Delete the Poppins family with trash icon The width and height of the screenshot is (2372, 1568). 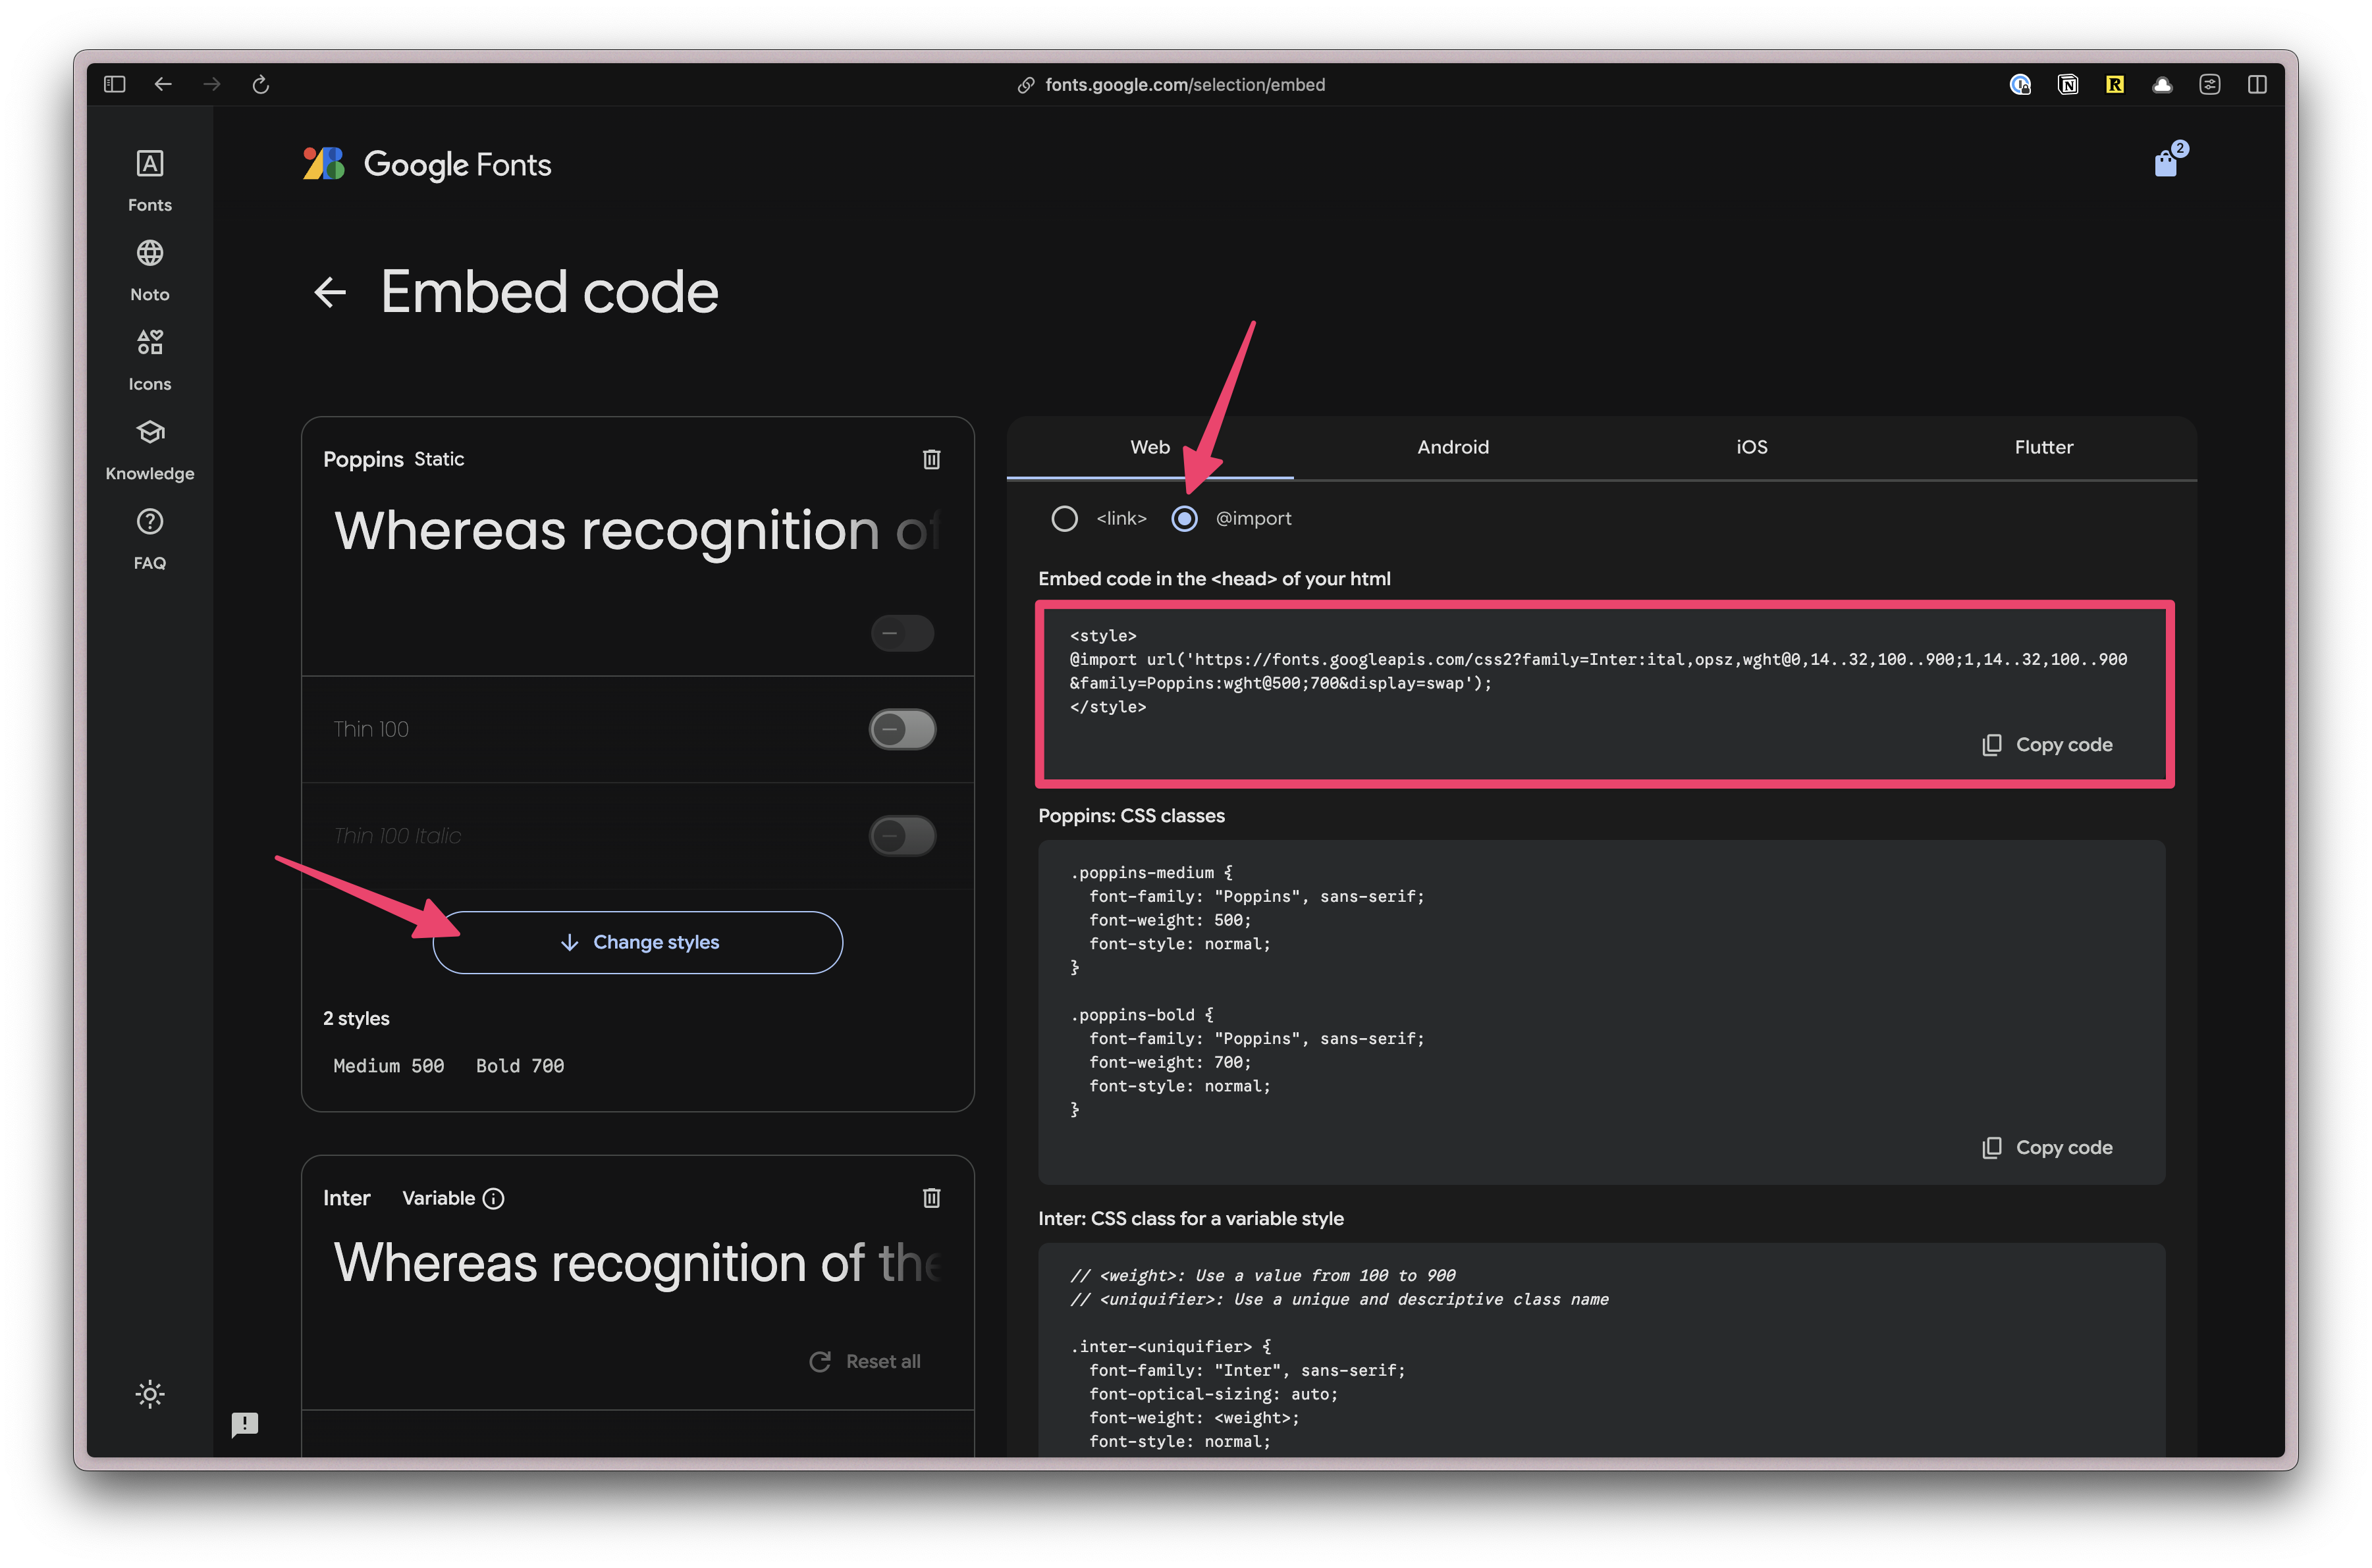[x=931, y=459]
